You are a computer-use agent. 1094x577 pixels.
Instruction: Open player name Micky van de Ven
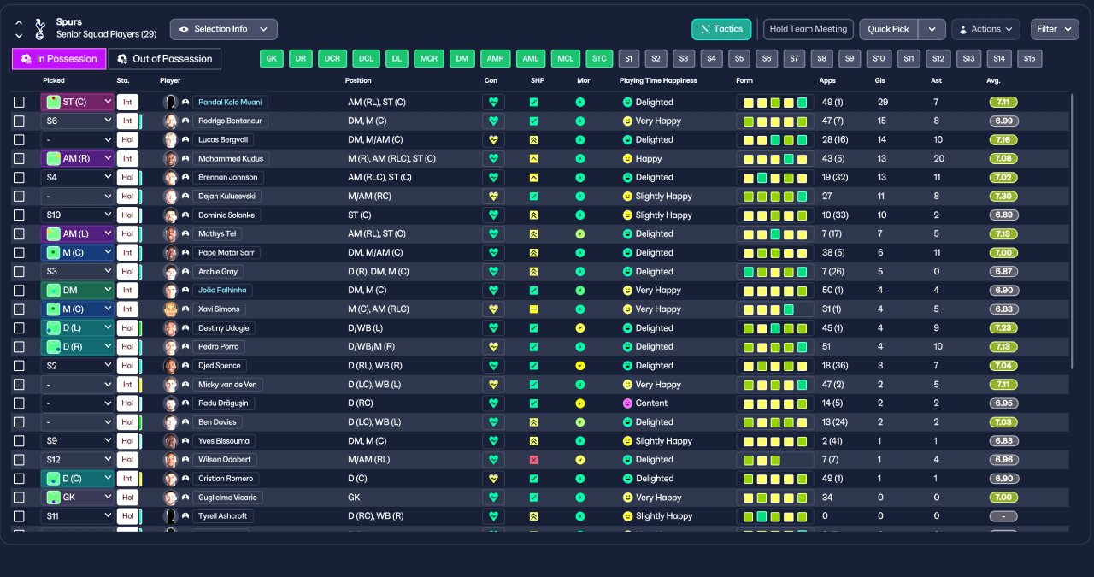227,385
